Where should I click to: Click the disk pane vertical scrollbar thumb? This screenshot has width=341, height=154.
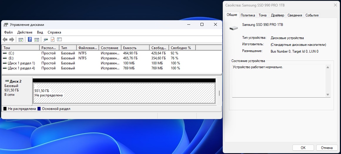coord(219,93)
